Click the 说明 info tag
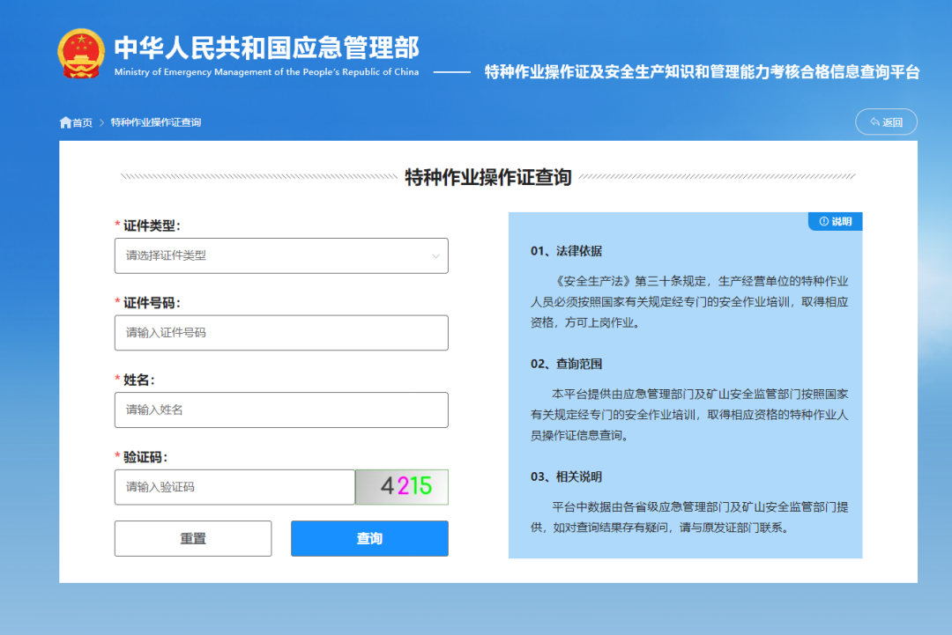The image size is (952, 635). pyautogui.click(x=835, y=221)
